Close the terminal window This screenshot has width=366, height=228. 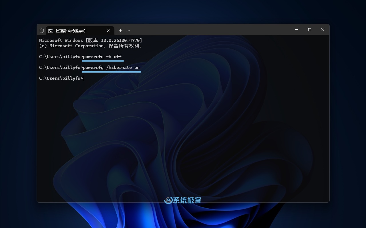coord(323,30)
